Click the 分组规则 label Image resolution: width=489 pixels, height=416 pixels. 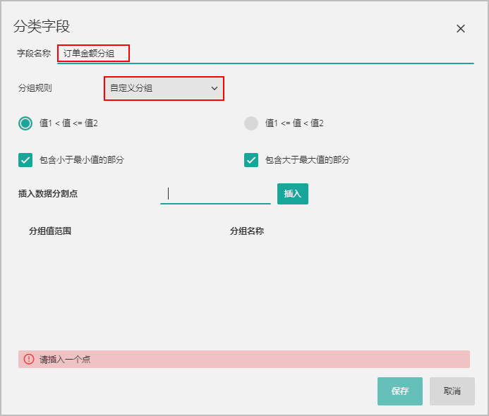[35, 89]
